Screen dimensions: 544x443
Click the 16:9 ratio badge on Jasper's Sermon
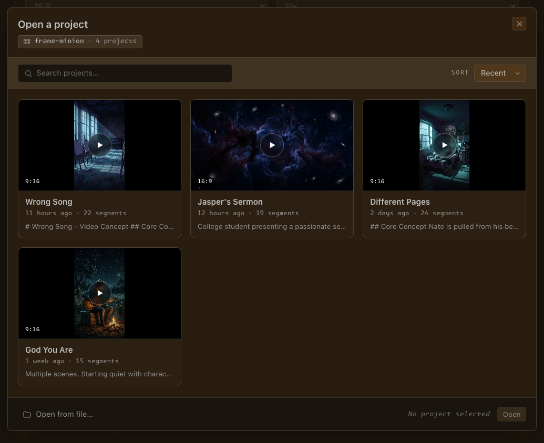(204, 181)
